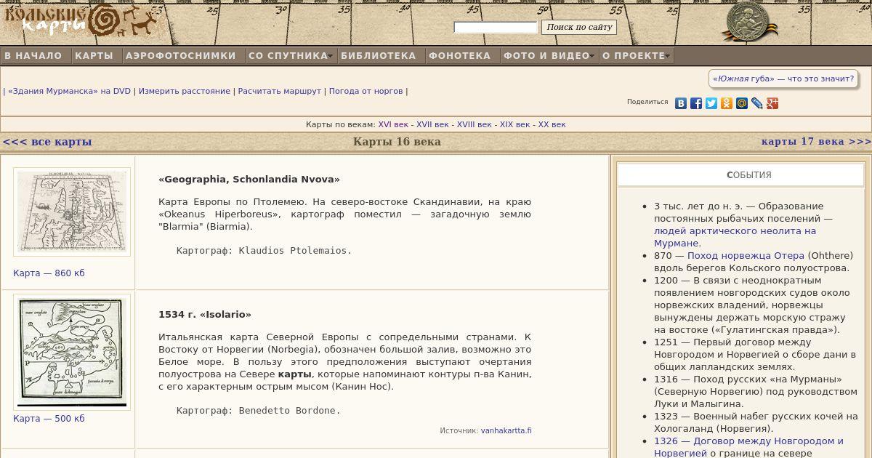The height and width of the screenshot is (458, 872).
Task: Share the page via Mail.ru
Action: pos(742,103)
